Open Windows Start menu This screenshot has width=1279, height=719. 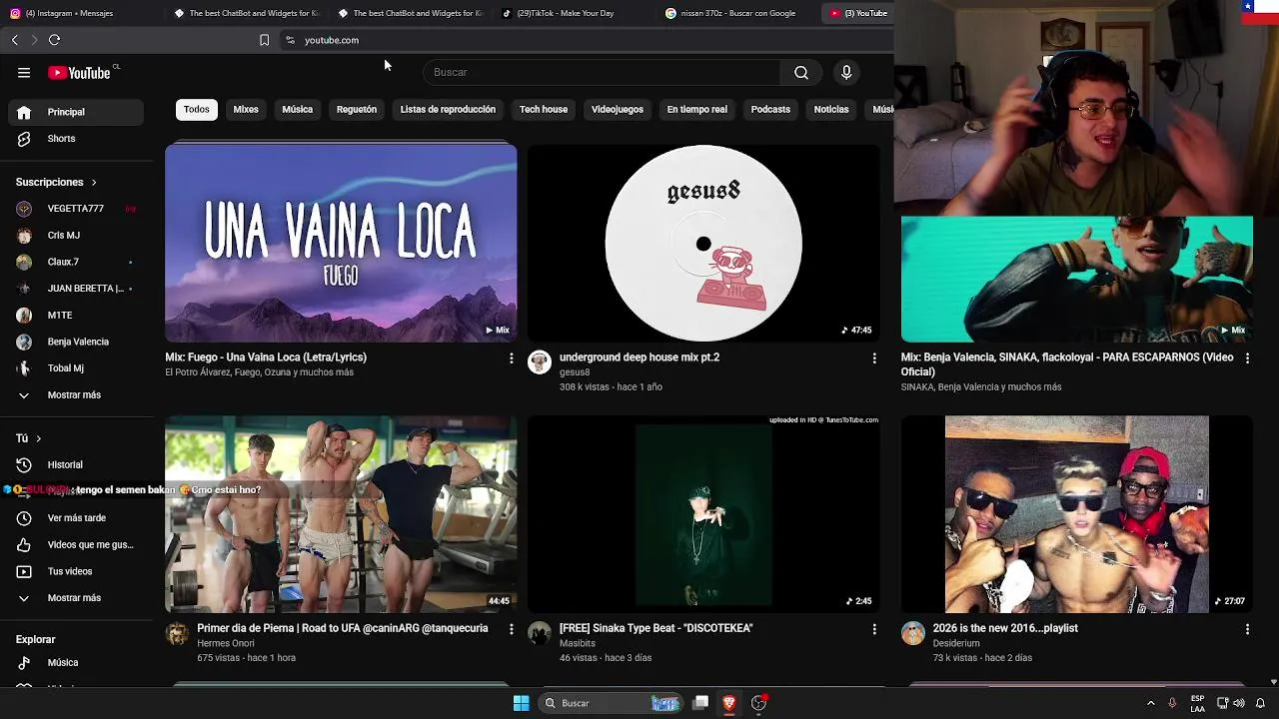click(521, 703)
